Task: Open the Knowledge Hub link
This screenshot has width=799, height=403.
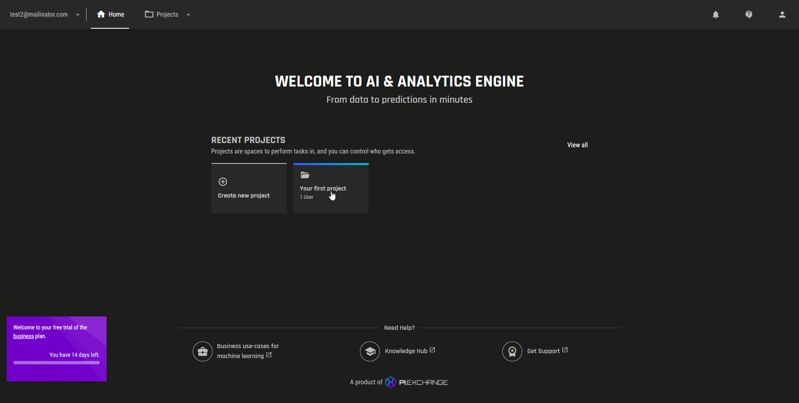Action: pyautogui.click(x=406, y=351)
